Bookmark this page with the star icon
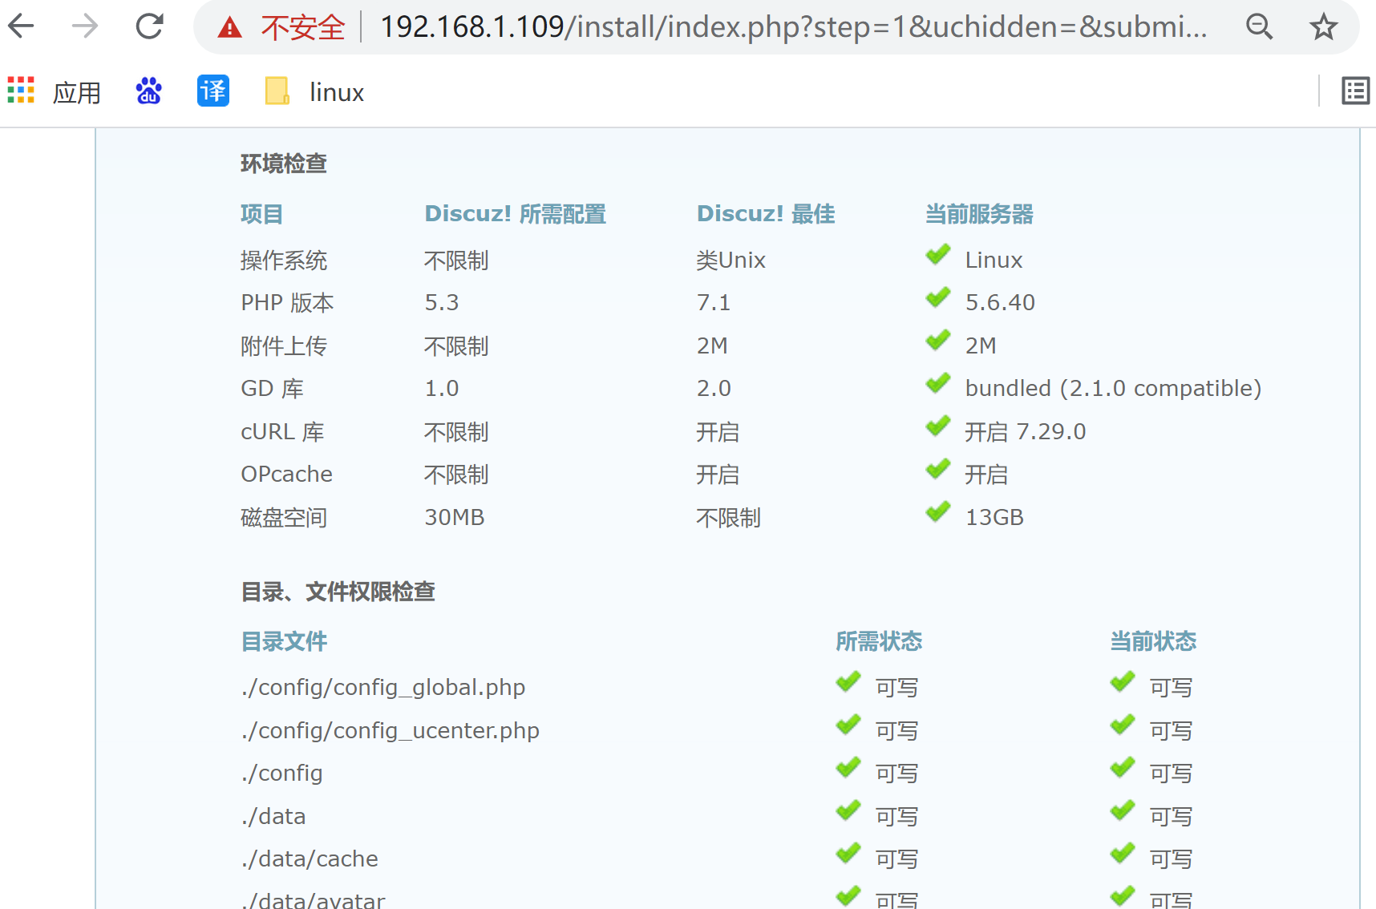Viewport: 1376px width, 909px height. 1323,26
